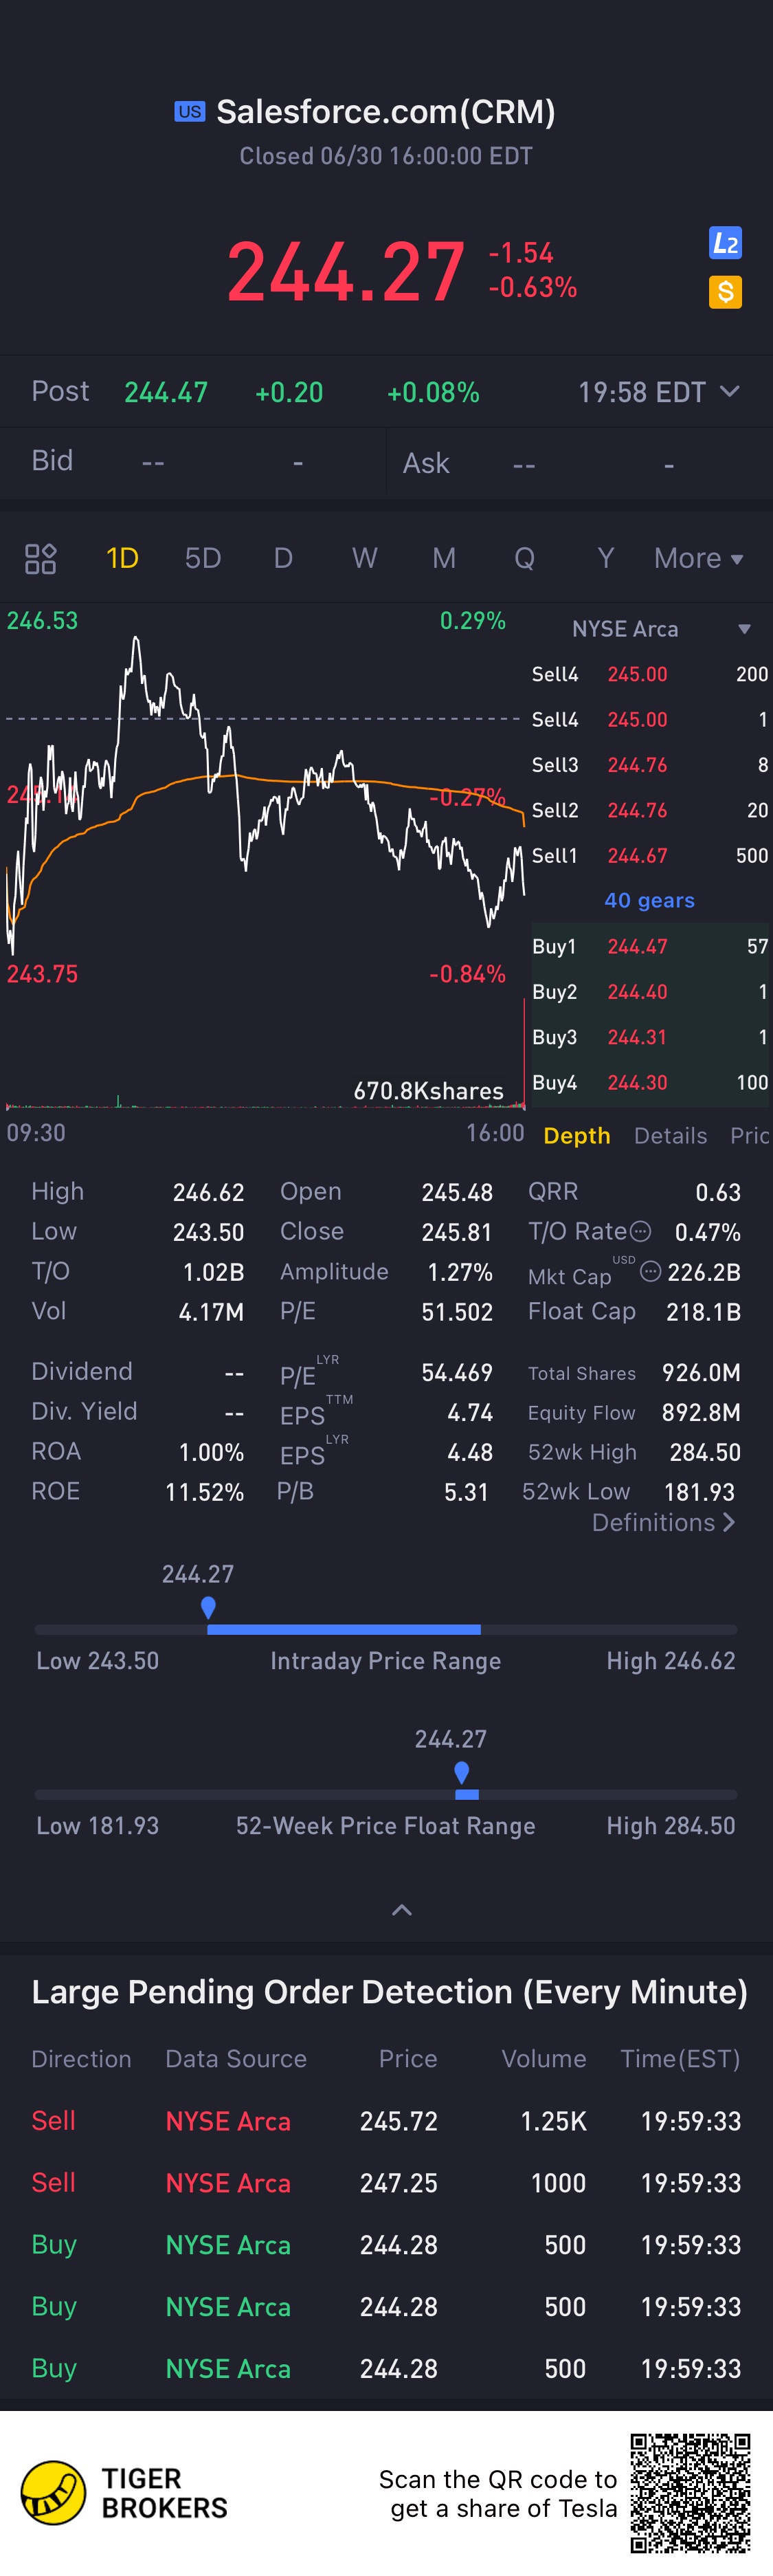Tap the Intraday Price Range marker
Image resolution: width=773 pixels, height=2576 pixels.
click(208, 1607)
